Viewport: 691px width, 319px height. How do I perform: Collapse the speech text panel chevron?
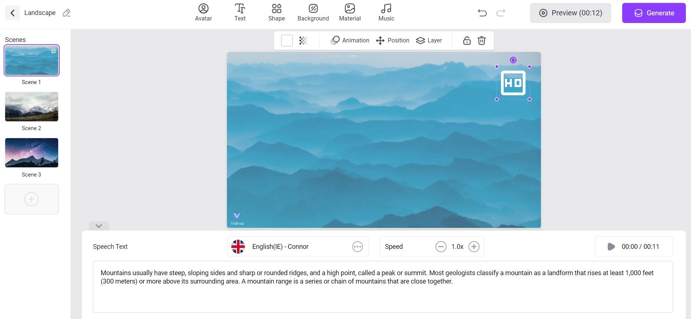[99, 226]
